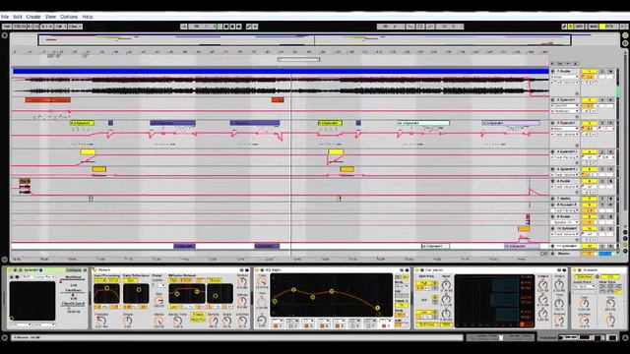Solo track 3 Sylenth1 with its S button
This screenshot has width=630, height=354.
tap(601, 123)
